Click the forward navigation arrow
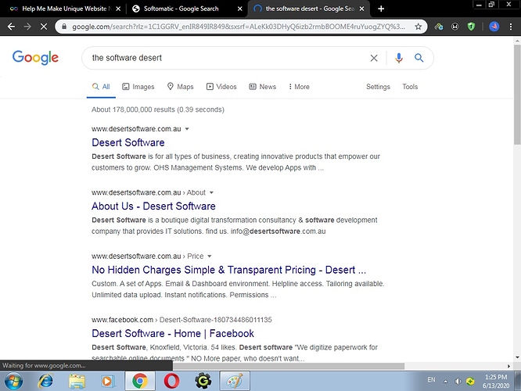 pyautogui.click(x=27, y=27)
